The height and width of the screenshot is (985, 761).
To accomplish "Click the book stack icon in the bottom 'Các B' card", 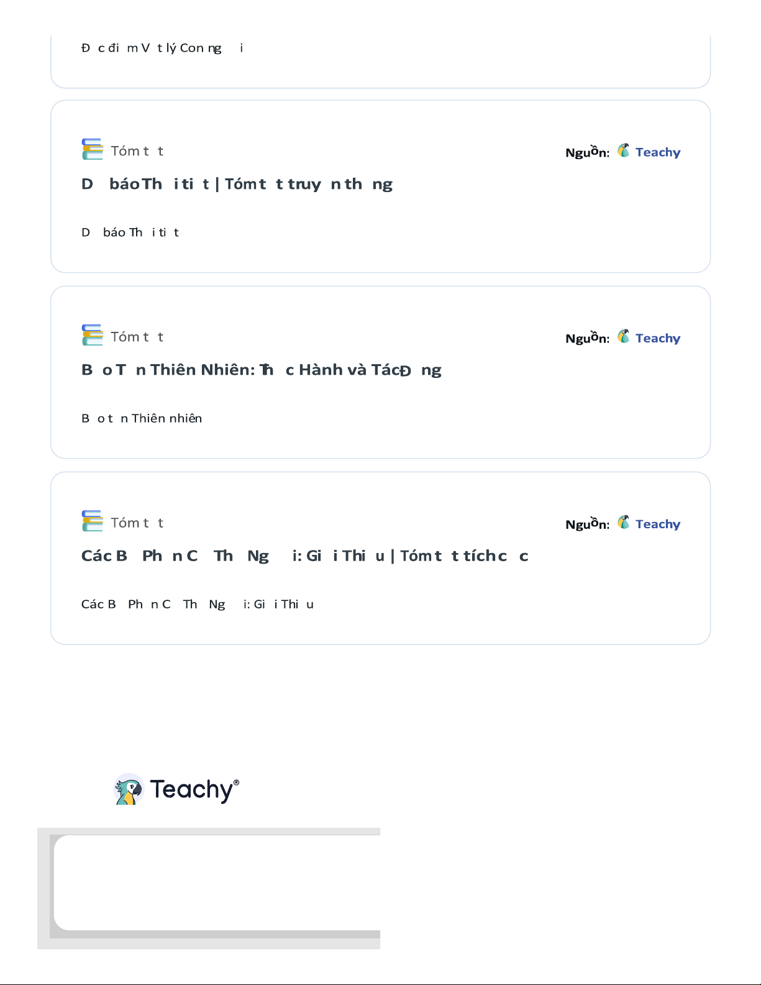I will point(92,521).
